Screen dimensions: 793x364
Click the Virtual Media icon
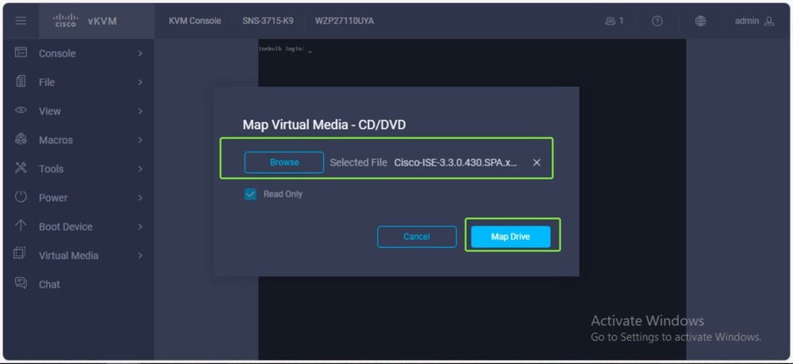point(20,253)
